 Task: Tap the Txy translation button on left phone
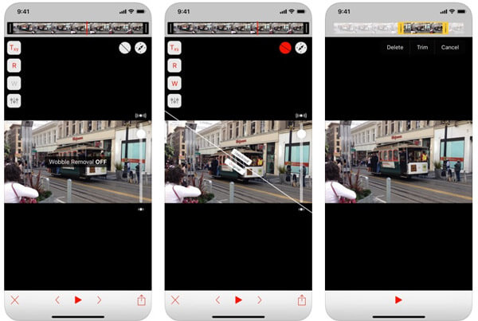[14, 48]
